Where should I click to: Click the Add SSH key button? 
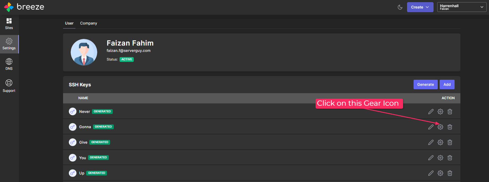[447, 84]
